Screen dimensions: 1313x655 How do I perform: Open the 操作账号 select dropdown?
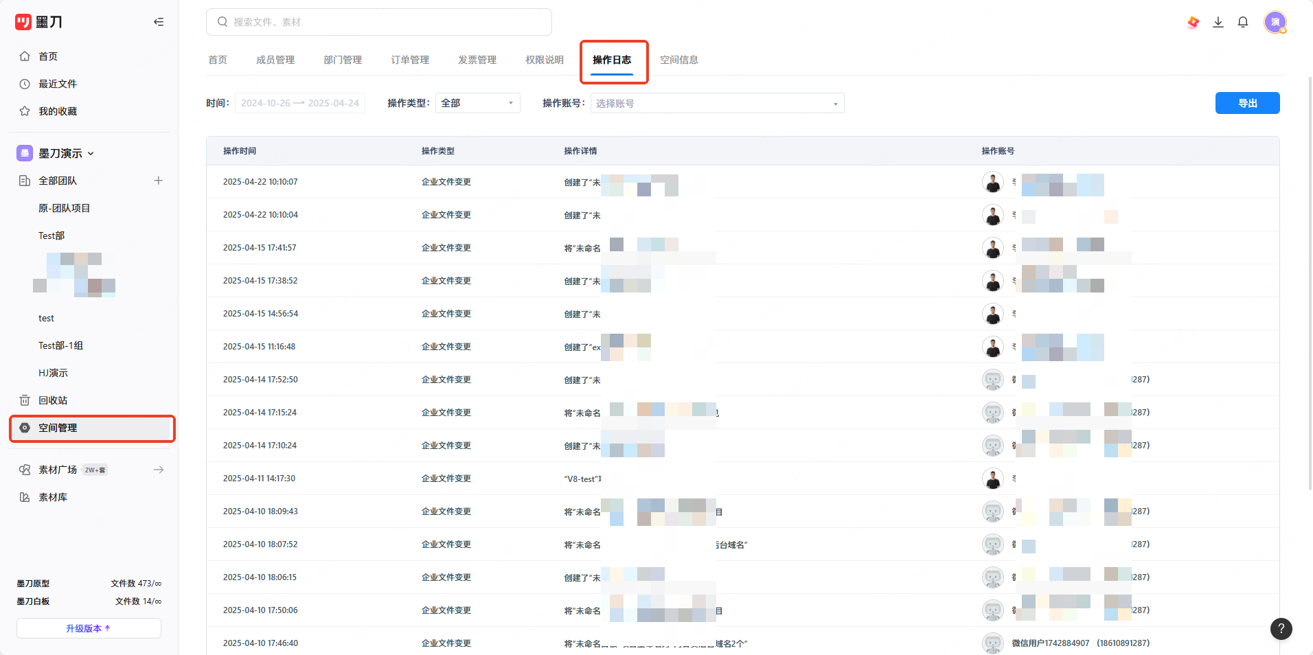coord(717,103)
